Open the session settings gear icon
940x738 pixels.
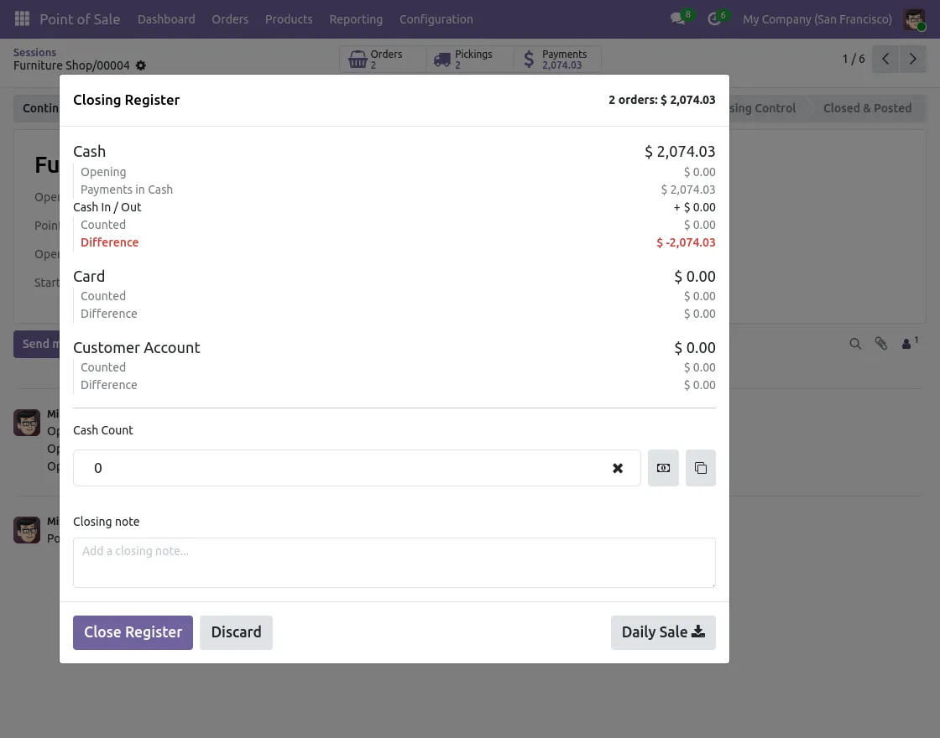coord(141,65)
